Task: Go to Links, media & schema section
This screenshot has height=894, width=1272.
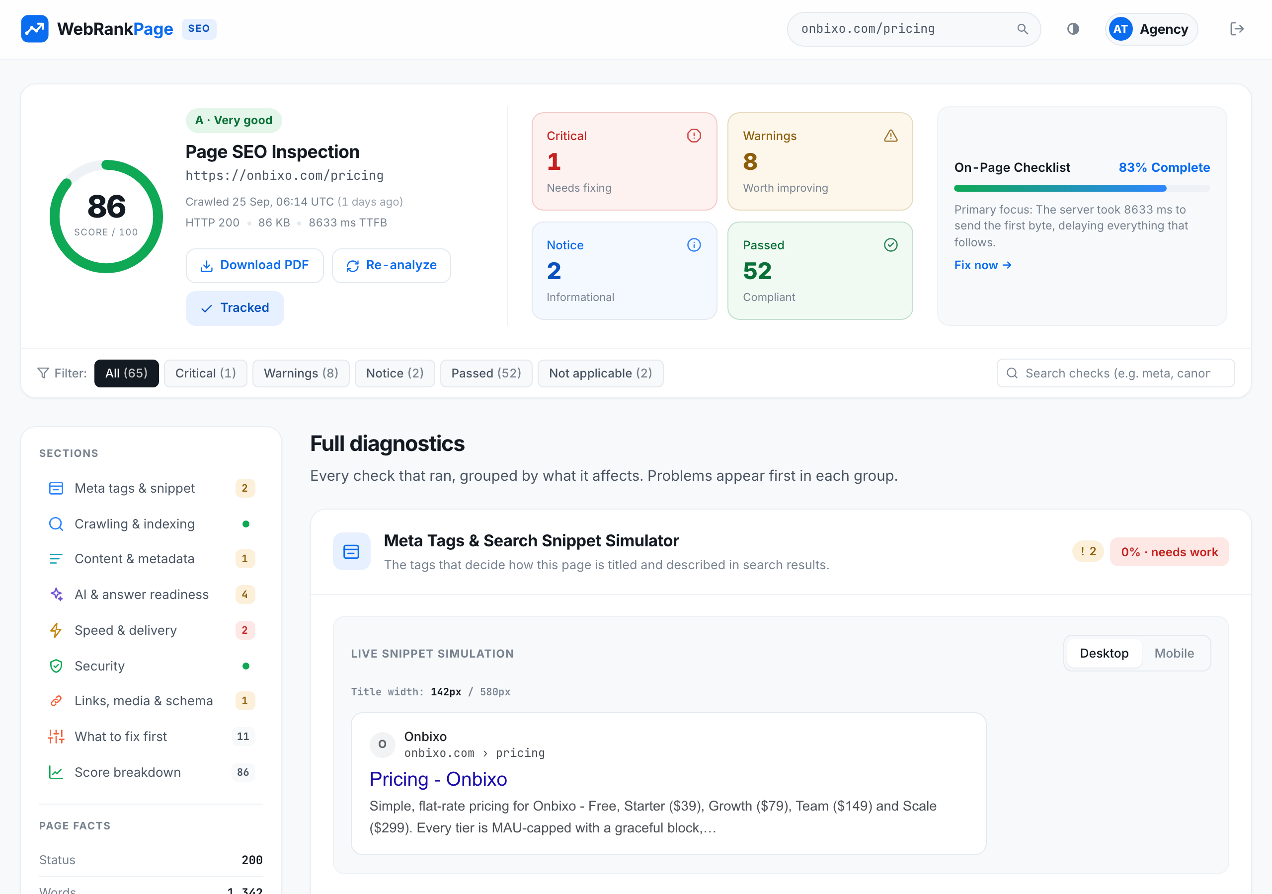Action: (x=151, y=701)
